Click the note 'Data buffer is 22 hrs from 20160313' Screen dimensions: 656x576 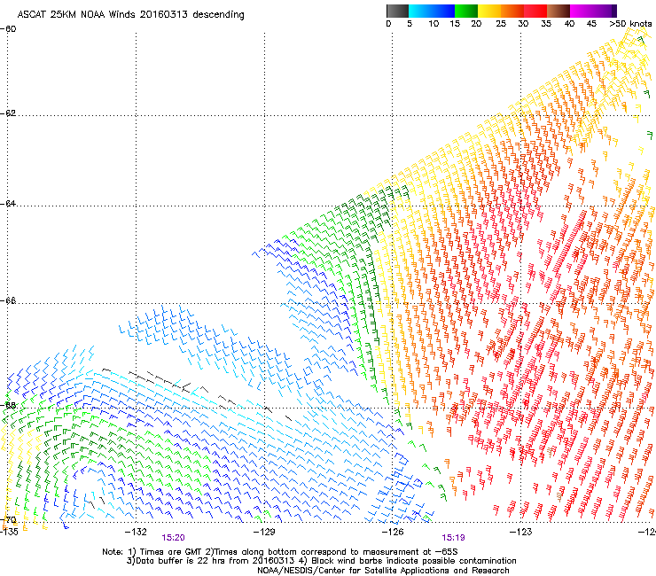pos(214,561)
